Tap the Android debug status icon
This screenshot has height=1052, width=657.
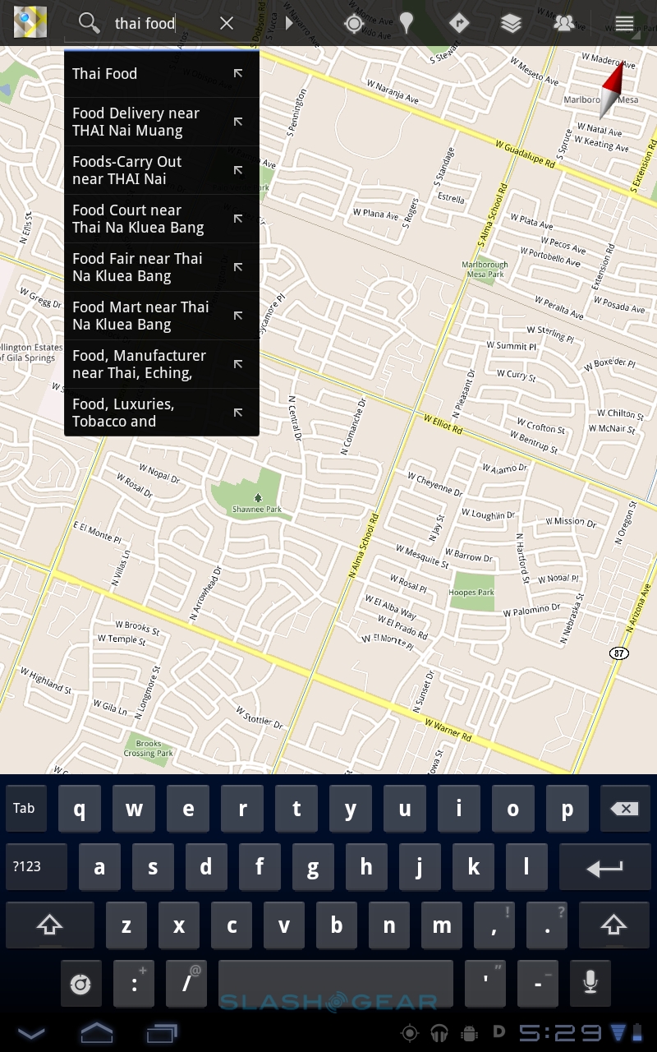(470, 1033)
